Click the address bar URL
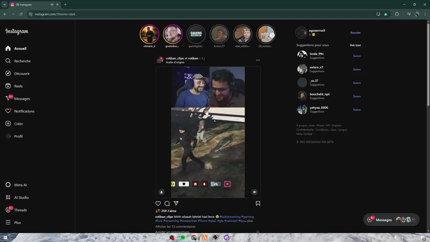430x242 pixels. tap(55, 14)
